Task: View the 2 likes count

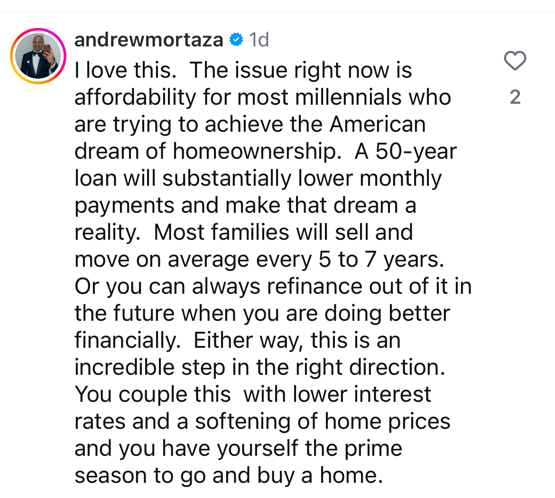Action: pos(515,97)
